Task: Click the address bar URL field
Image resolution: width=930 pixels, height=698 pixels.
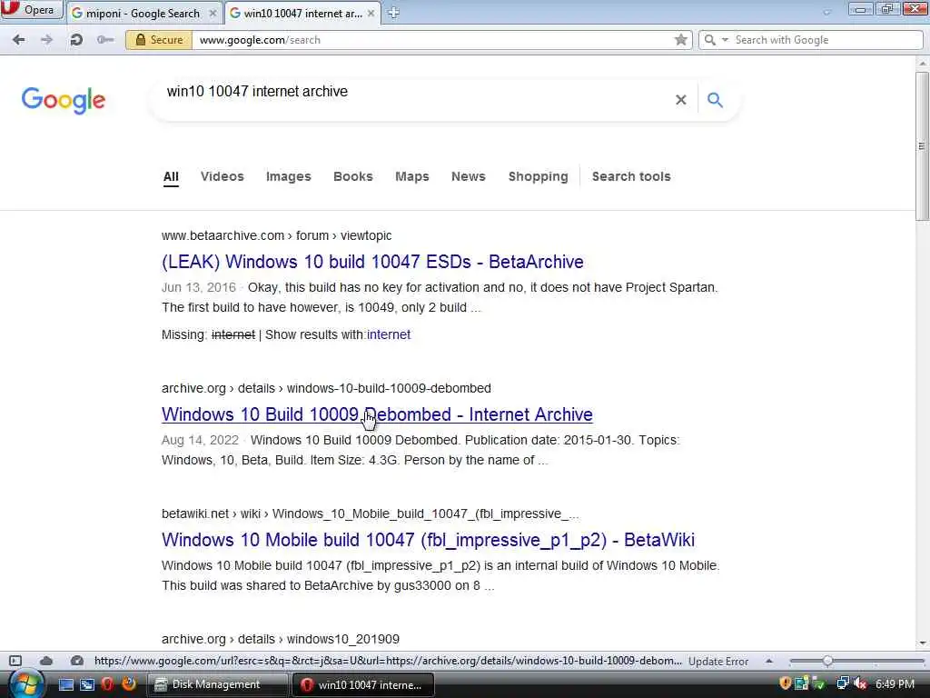Action: [x=433, y=40]
